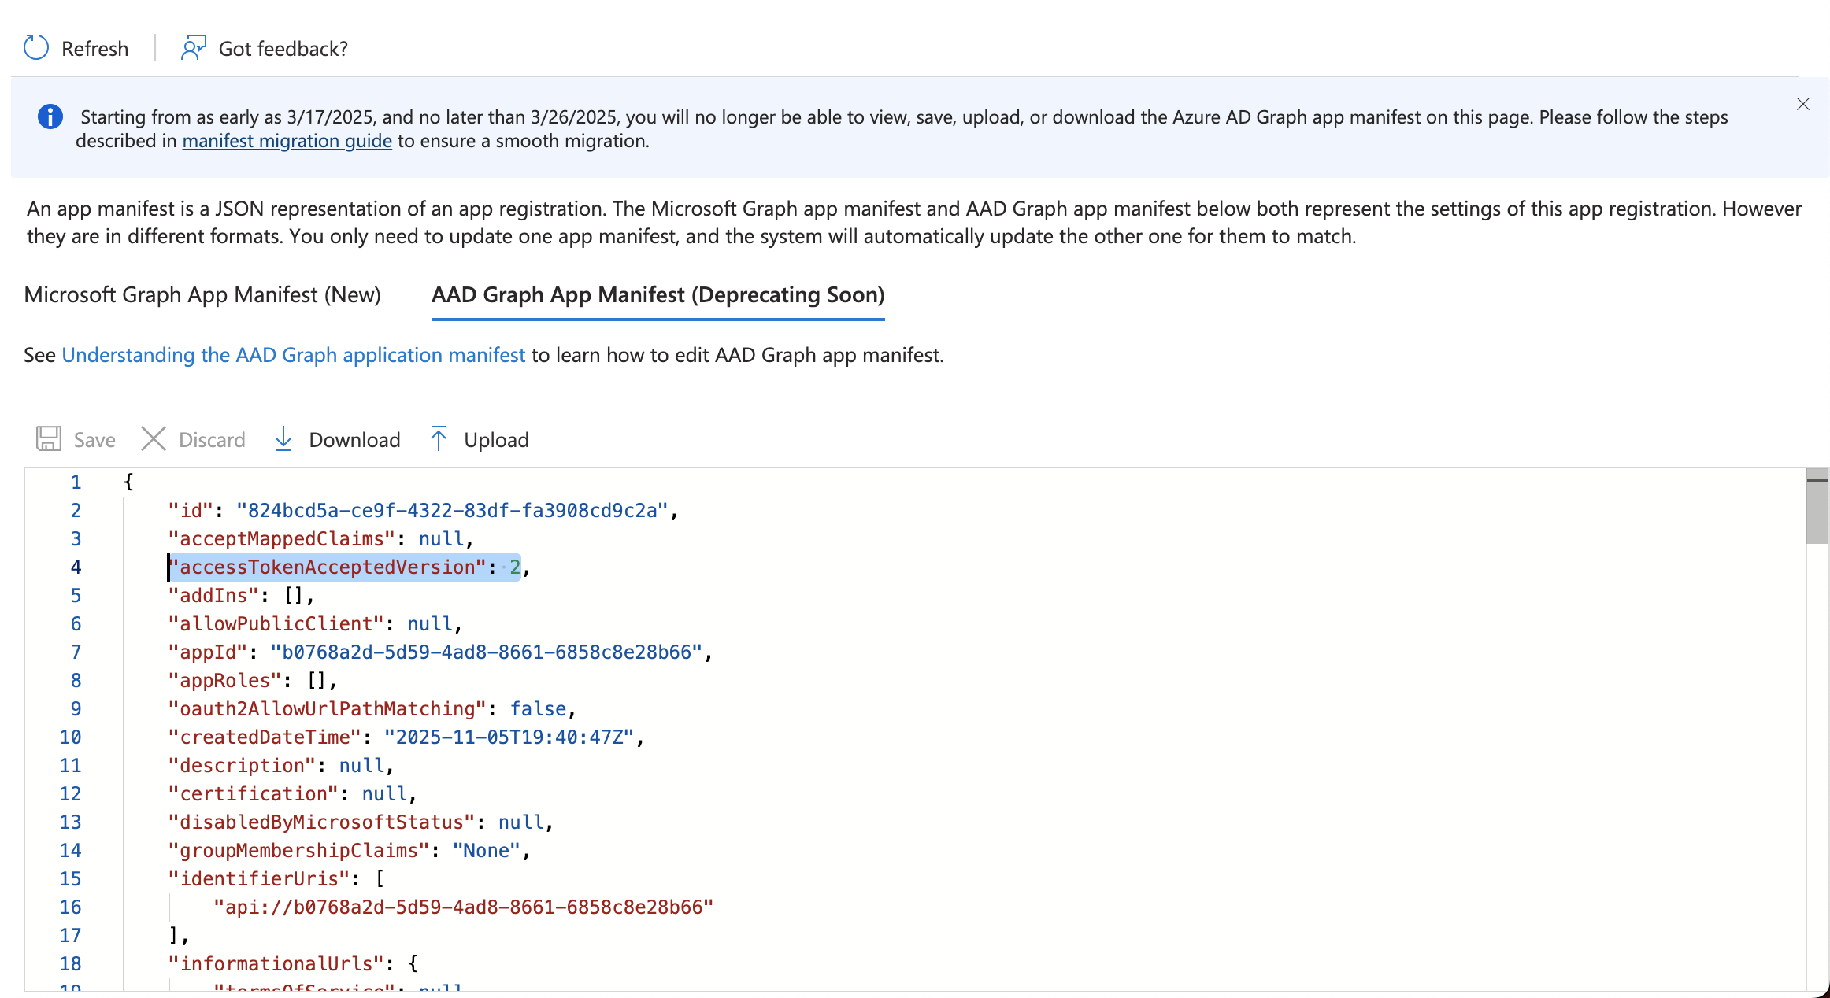Click the Download arrow icon

tap(283, 439)
